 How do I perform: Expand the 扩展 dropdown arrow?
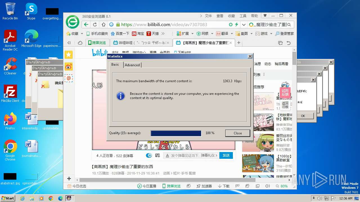(192, 34)
